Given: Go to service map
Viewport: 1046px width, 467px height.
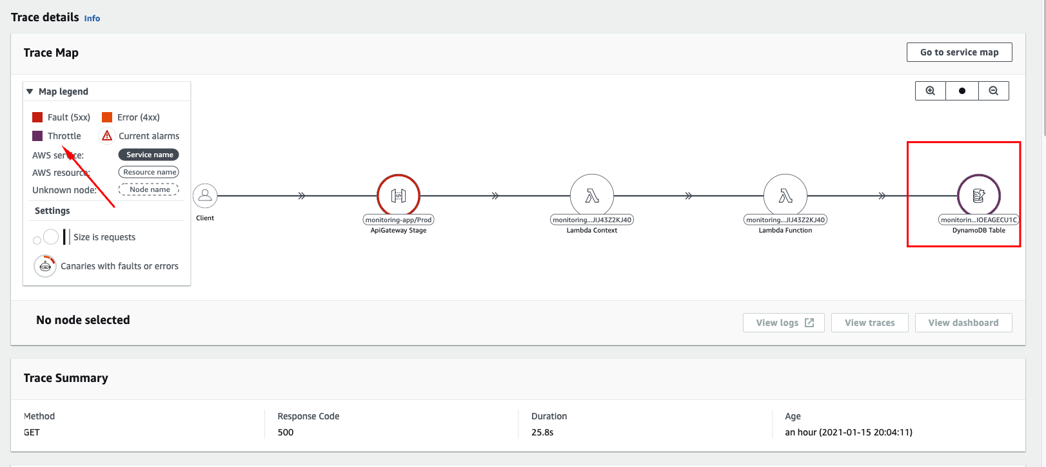Looking at the screenshot, I should [959, 52].
